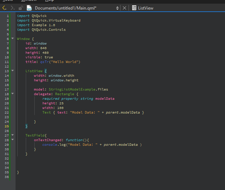This screenshot has width=225, height=190.
Task: Click the highlighted closing brace, line 25
Action: point(26,126)
